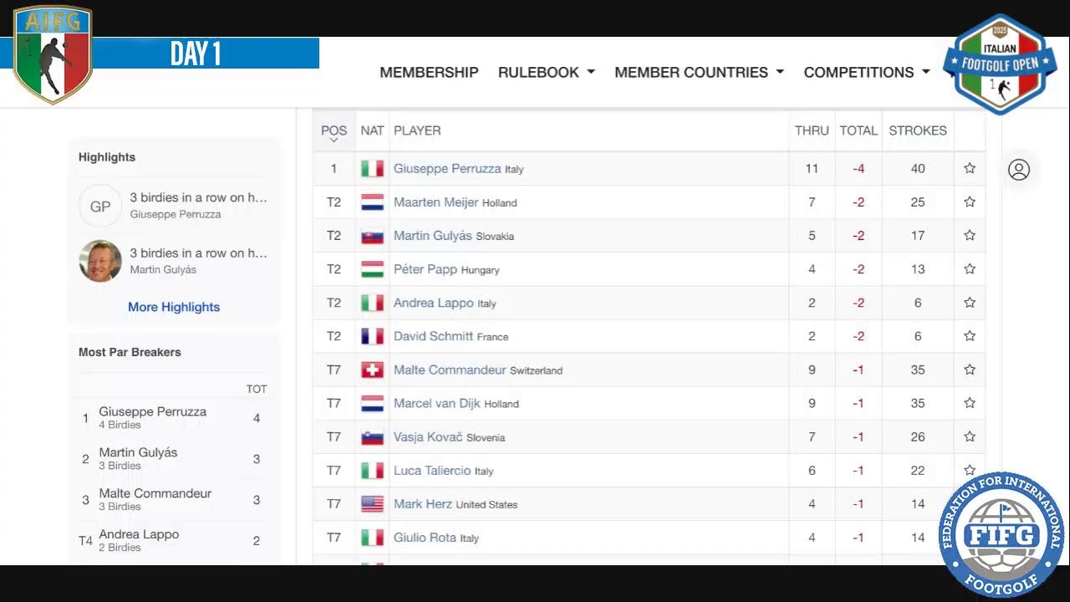Star David Schmitt's row
Viewport: 1070px width, 602px height.
point(970,335)
